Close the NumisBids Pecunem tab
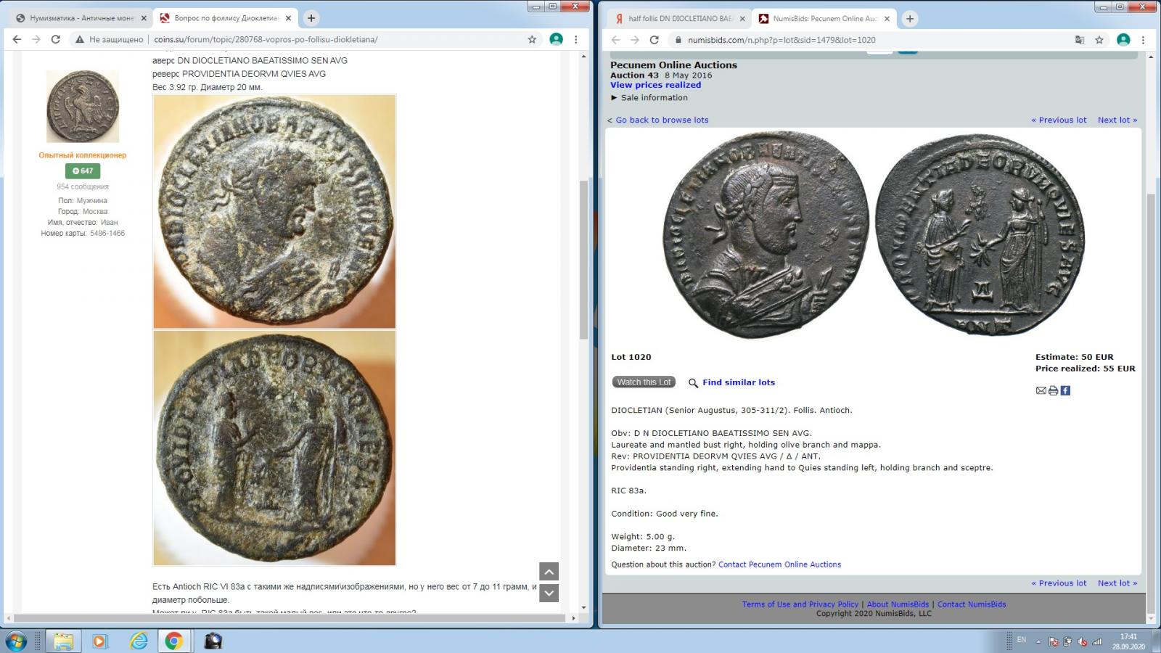Image resolution: width=1161 pixels, height=653 pixels. [x=887, y=19]
